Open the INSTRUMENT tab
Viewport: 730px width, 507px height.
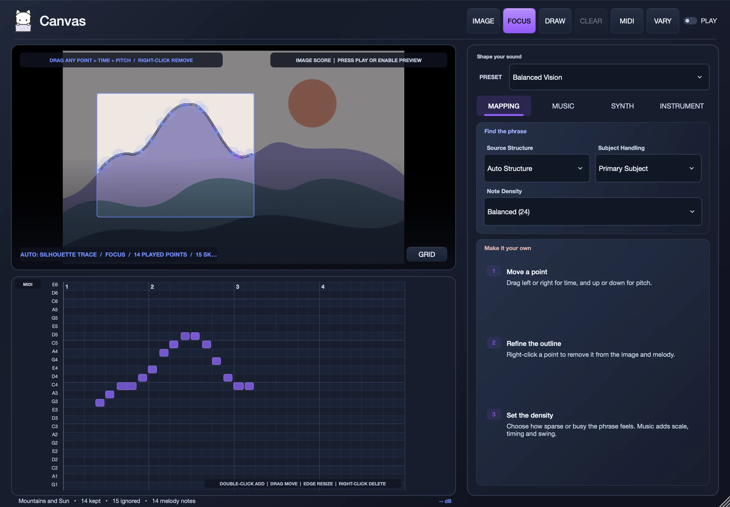[682, 106]
